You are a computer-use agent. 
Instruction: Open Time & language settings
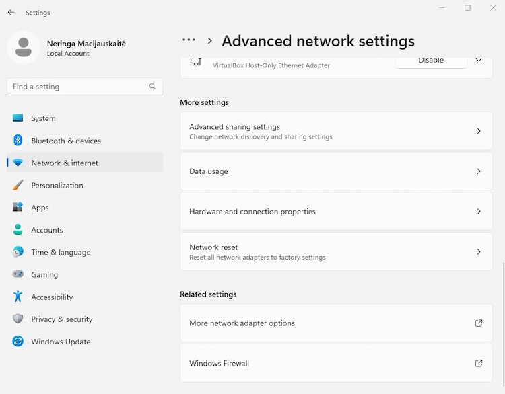[85, 252]
